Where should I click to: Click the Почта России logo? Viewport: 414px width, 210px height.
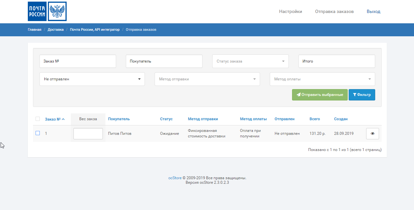[47, 11]
